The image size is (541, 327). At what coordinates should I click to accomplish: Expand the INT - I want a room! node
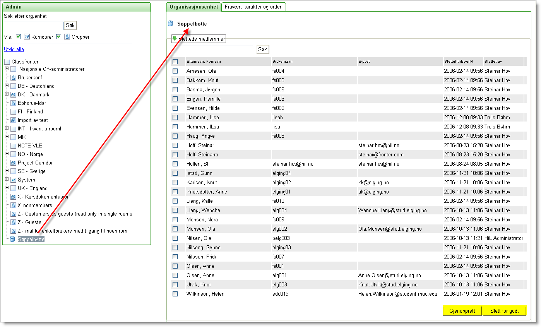point(7,128)
